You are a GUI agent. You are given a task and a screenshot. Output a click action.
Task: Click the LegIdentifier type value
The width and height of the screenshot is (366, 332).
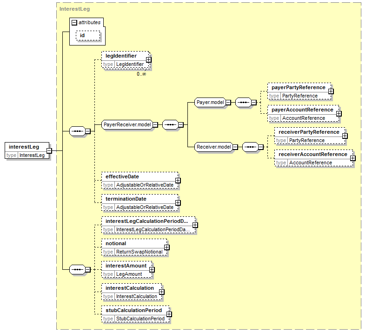coord(130,64)
